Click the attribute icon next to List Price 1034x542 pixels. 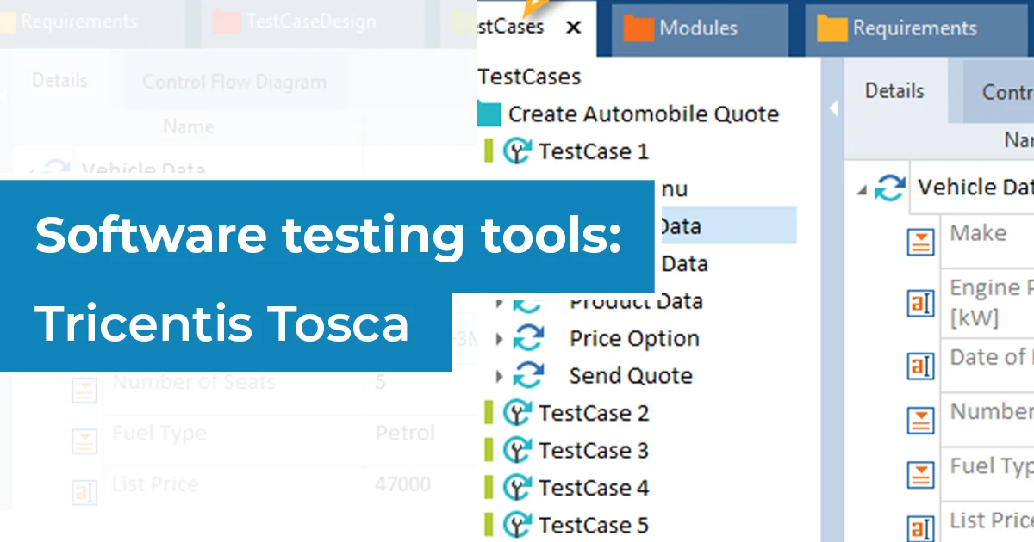point(921,528)
